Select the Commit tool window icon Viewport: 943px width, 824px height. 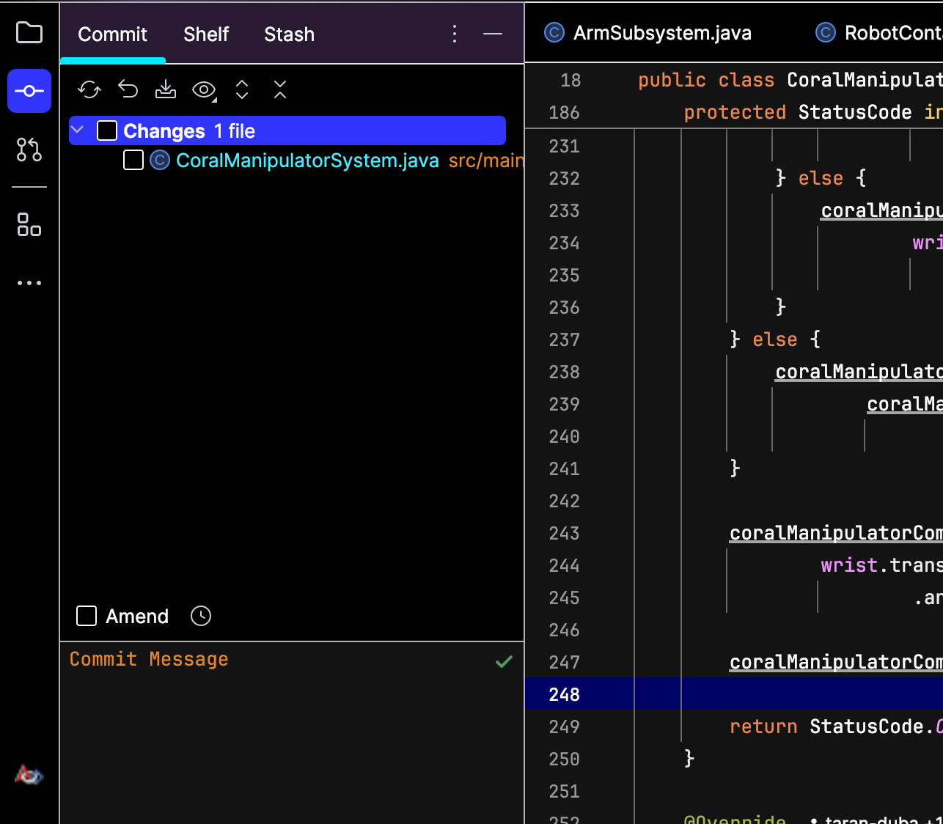click(x=29, y=91)
